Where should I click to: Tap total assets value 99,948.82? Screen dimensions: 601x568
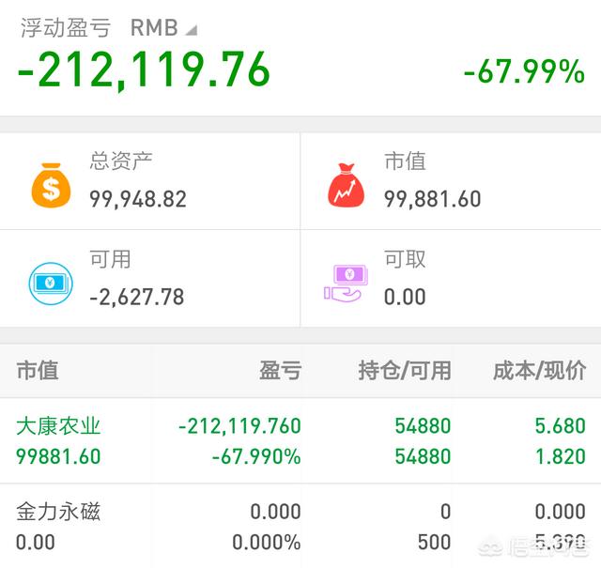[138, 199]
